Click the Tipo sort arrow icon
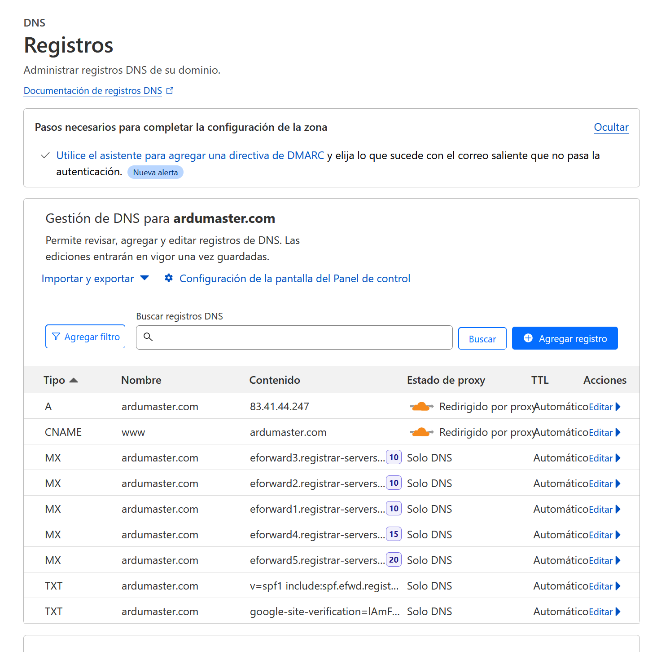Screen dimensions: 657x652 74,380
